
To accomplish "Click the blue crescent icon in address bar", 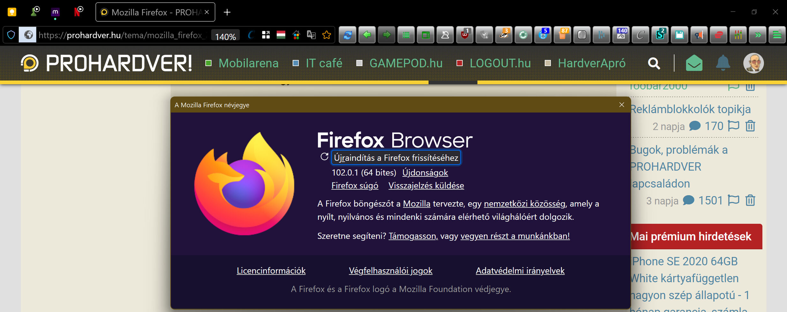I will tap(251, 35).
